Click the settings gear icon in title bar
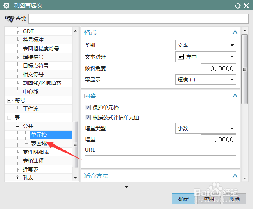253x209 pixels. coord(6,6)
